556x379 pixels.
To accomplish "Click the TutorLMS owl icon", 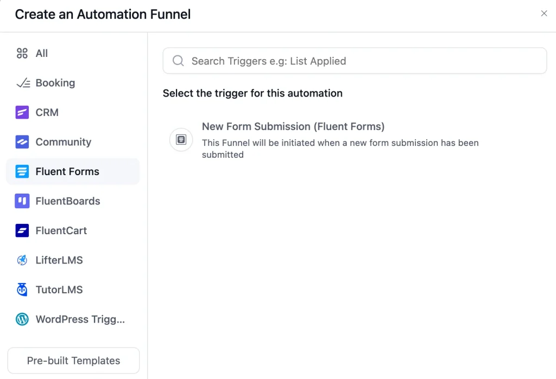I will tap(22, 290).
